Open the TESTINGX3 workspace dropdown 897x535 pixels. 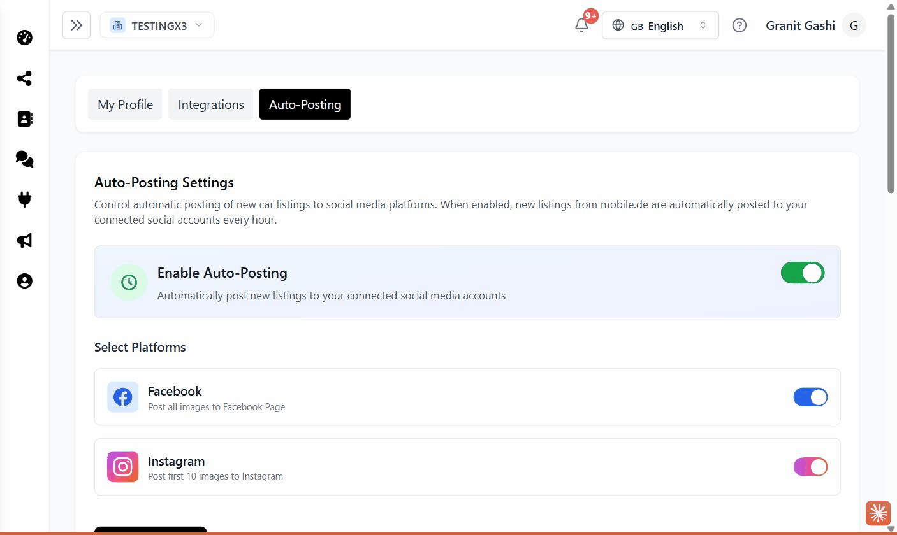[x=157, y=25]
